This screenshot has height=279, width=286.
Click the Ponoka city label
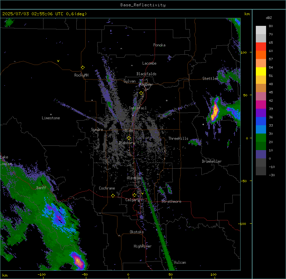(159, 45)
